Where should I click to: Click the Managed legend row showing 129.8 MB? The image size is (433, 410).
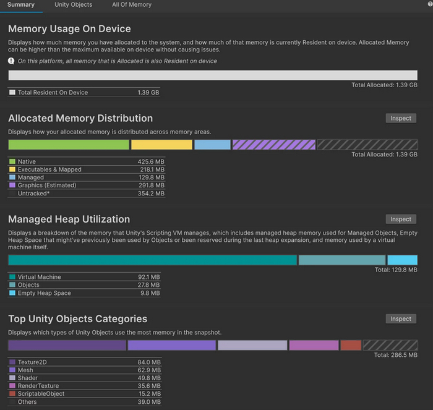(x=87, y=177)
